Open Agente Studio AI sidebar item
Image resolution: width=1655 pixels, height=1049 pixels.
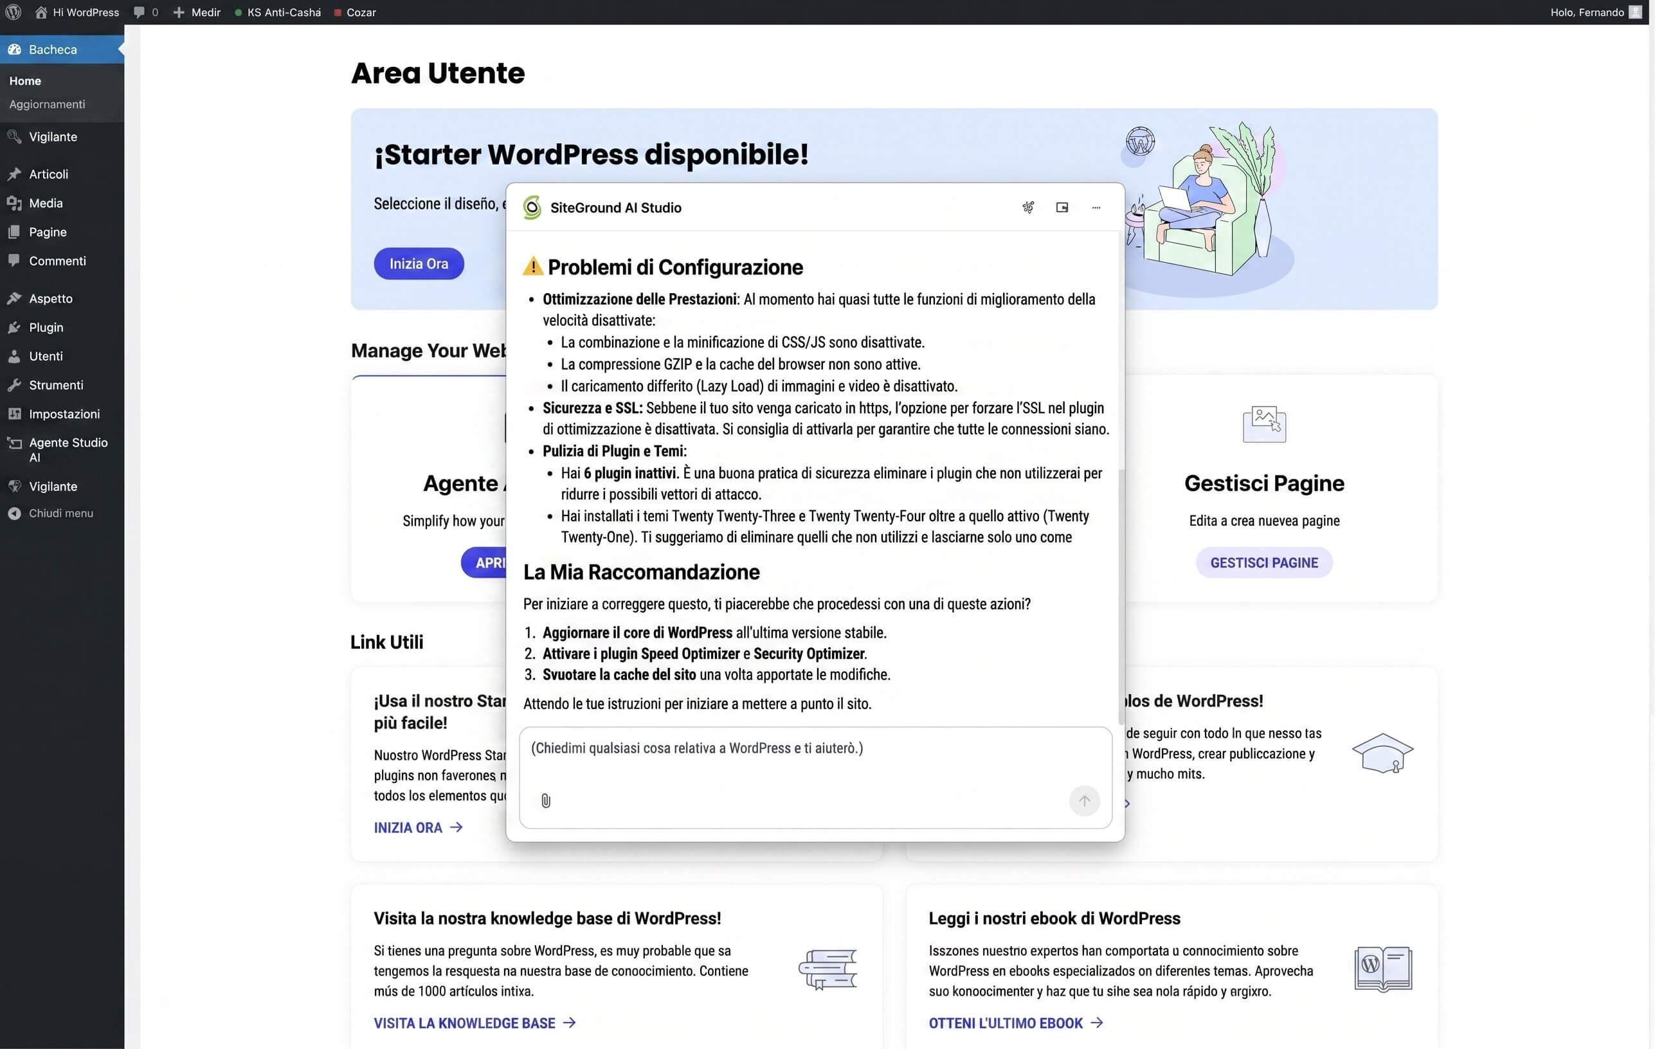62,450
